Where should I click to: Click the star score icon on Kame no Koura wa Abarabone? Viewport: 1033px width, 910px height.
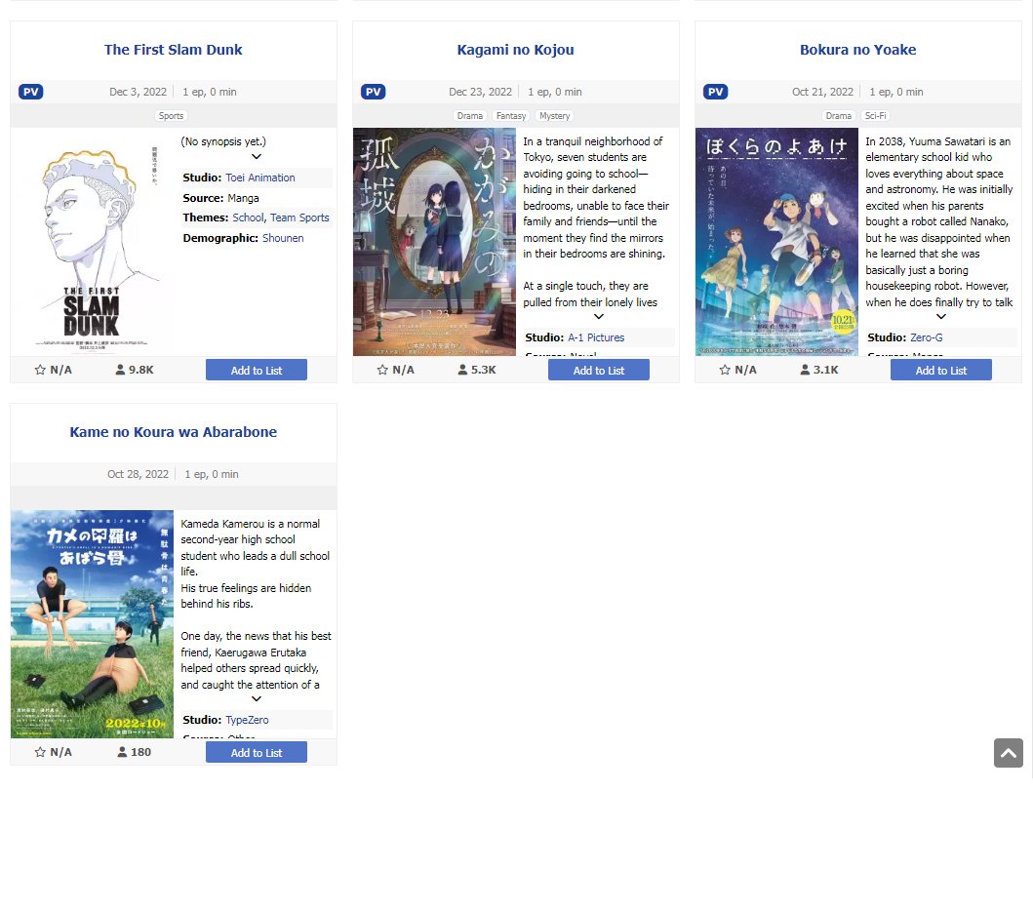click(40, 752)
